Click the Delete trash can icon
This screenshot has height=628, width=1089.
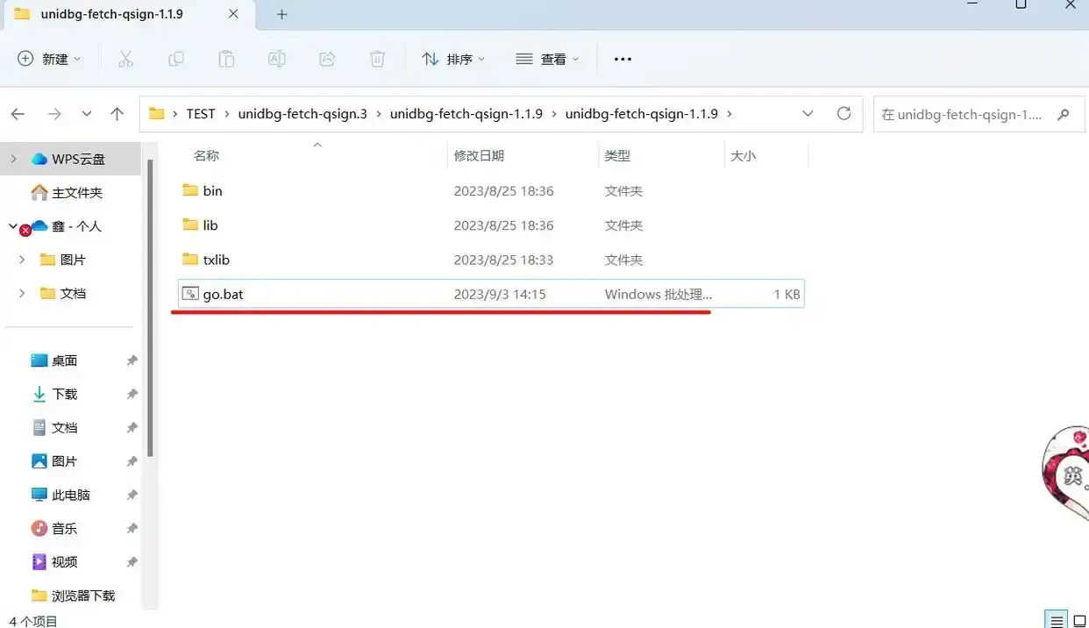[377, 59]
